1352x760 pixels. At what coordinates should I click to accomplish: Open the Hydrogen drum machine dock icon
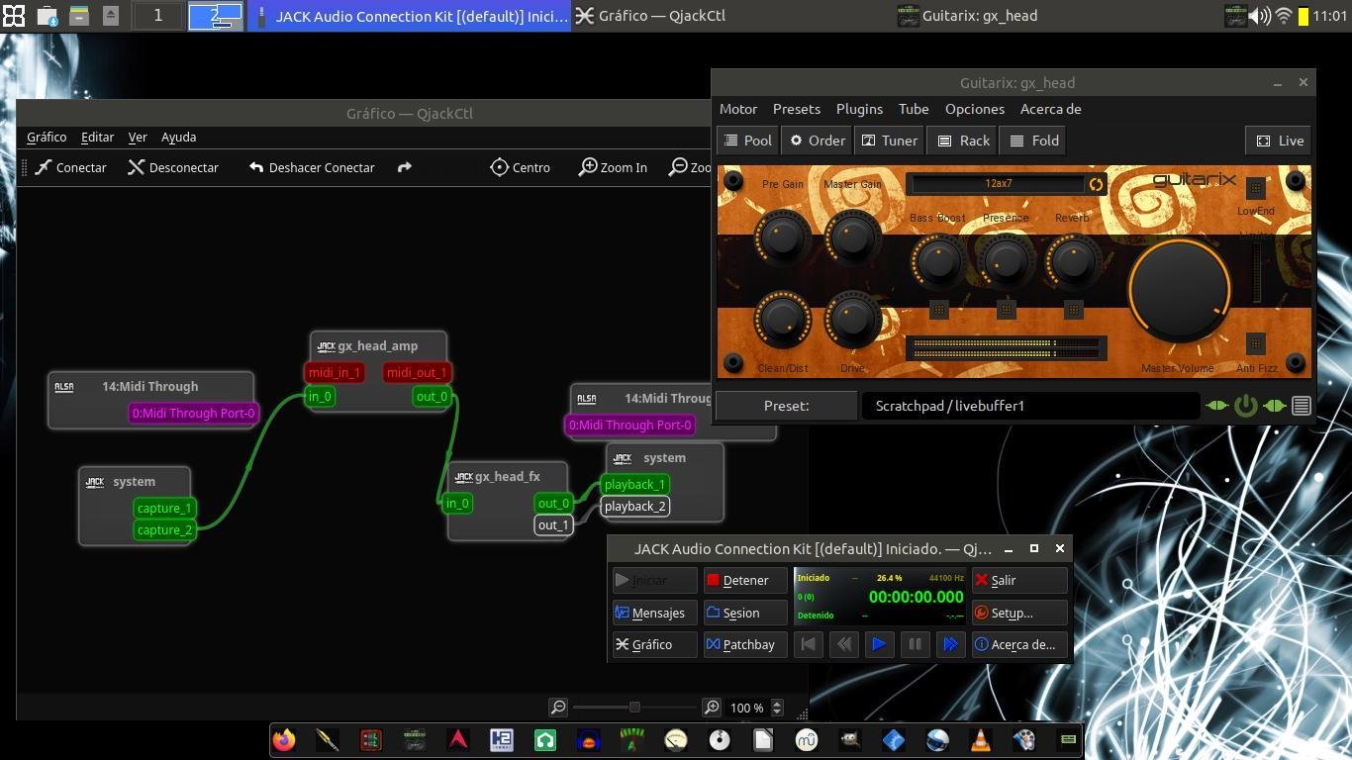pos(502,739)
